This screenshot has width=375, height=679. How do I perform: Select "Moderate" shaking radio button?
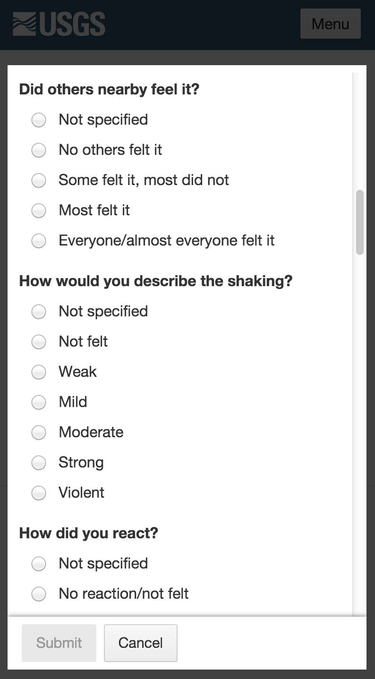point(39,433)
